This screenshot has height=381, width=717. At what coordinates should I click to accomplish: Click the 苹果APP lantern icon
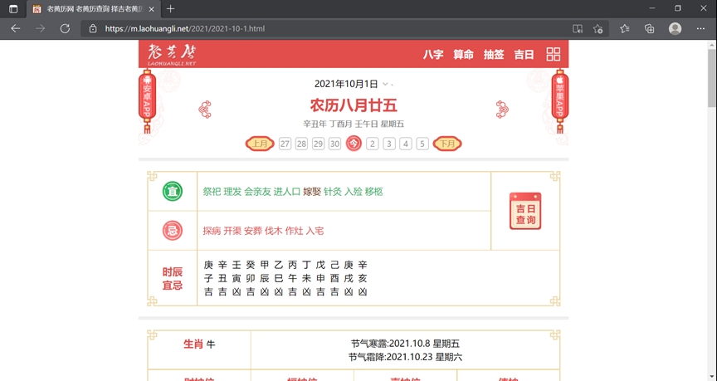tap(560, 101)
